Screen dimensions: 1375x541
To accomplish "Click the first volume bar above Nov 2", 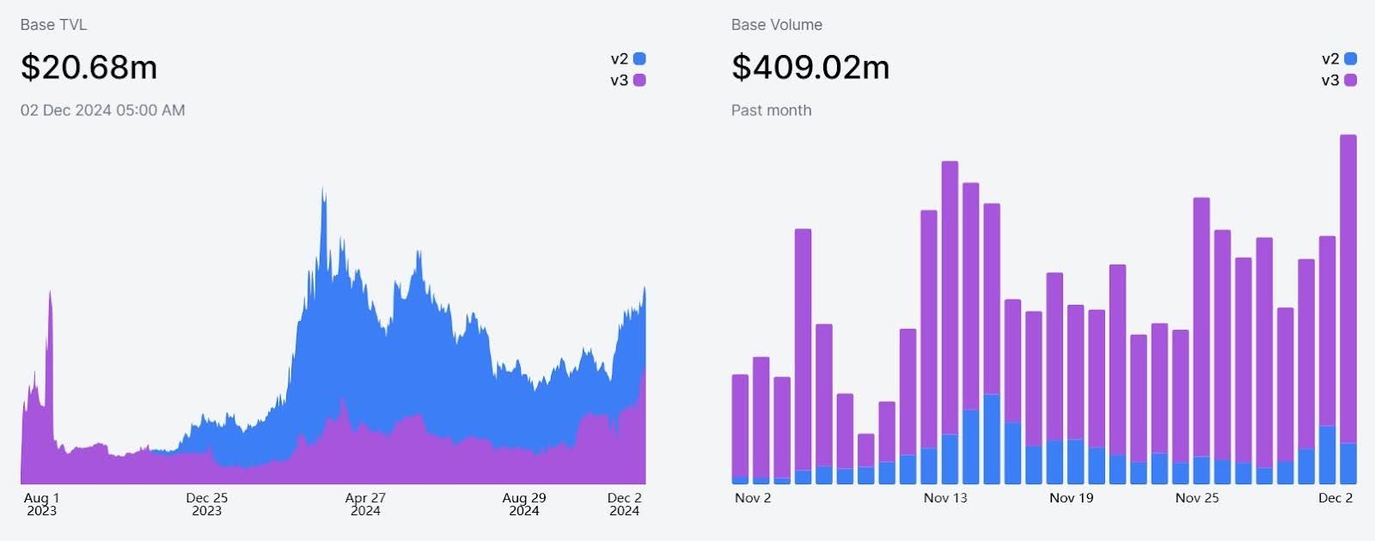I will 740,429.
